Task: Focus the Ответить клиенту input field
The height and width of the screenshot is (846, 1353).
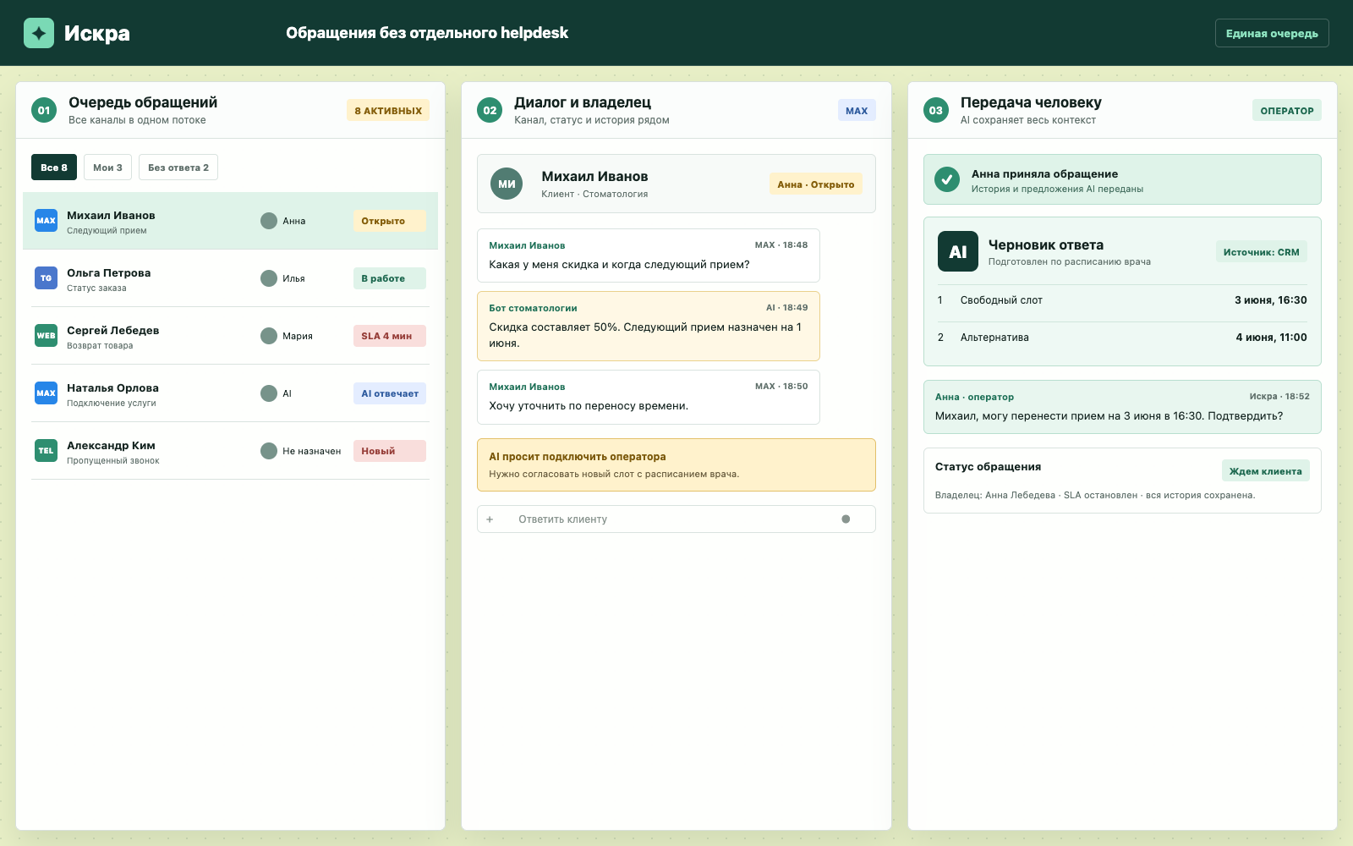Action: pyautogui.click(x=676, y=519)
